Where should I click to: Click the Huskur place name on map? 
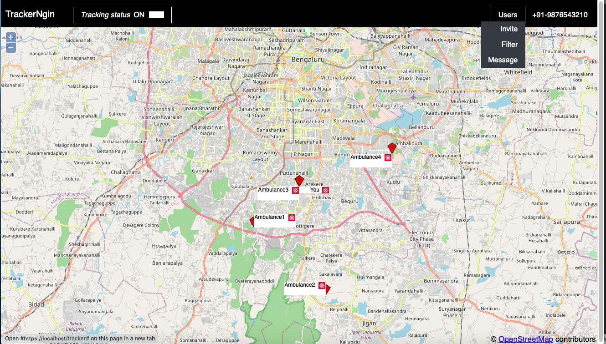[x=462, y=220]
